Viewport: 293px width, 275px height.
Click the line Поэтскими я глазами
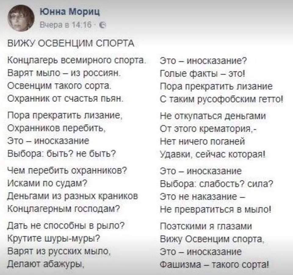pyautogui.click(x=206, y=226)
